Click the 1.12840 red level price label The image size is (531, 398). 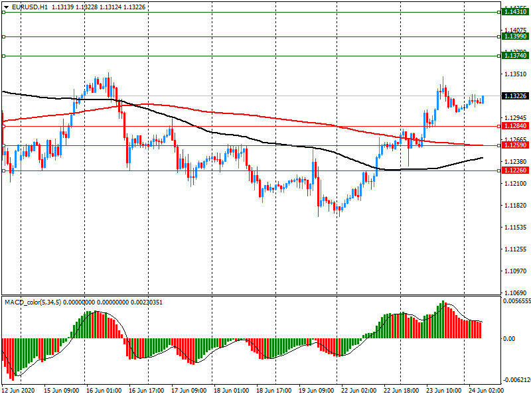click(x=515, y=126)
